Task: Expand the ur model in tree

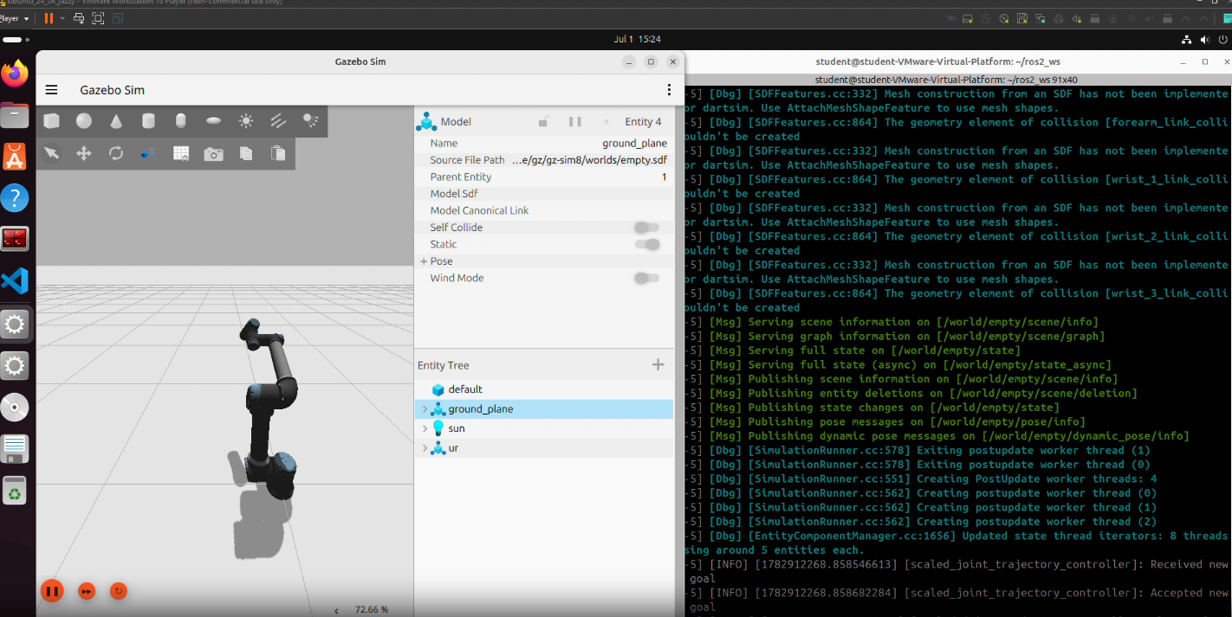Action: click(x=425, y=448)
